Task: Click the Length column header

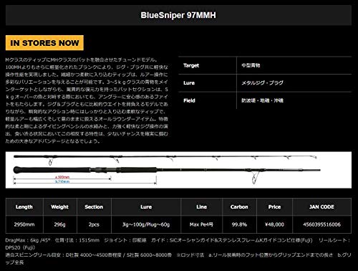Action: pos(24,207)
